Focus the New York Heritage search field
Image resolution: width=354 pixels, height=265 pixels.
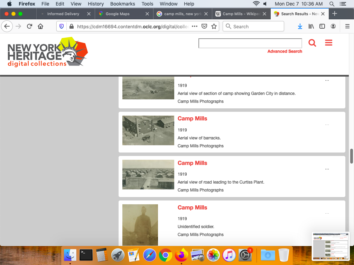click(x=250, y=43)
